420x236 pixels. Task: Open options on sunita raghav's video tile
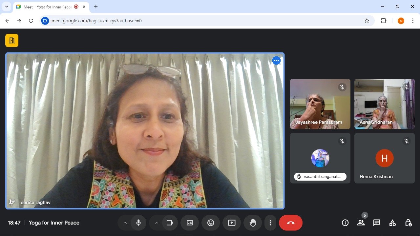coord(276,60)
